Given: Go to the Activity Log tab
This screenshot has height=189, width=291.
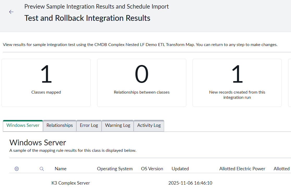Looking at the screenshot, I should pos(149,125).
